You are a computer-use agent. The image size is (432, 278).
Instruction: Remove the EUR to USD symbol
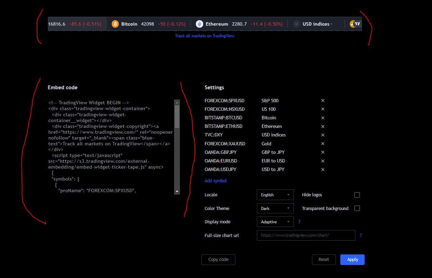323,161
